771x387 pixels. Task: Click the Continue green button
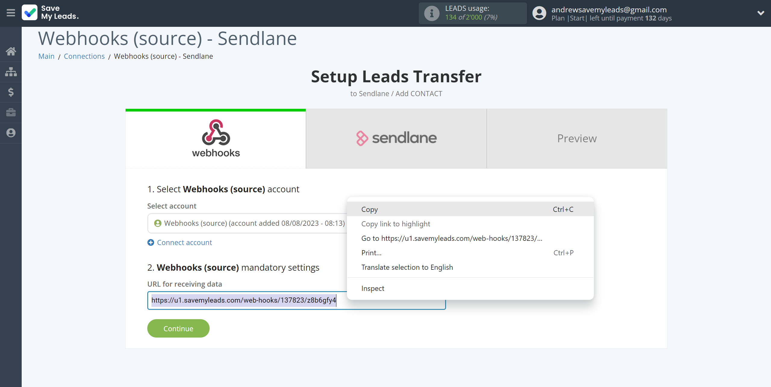click(179, 328)
